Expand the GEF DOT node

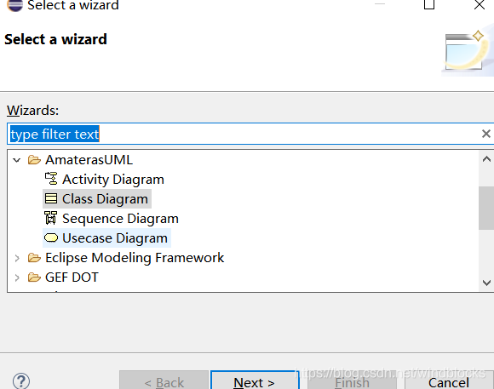[17, 277]
